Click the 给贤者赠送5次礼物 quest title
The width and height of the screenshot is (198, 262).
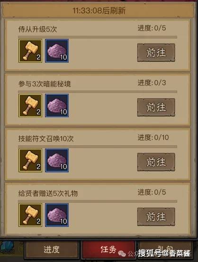(48, 193)
